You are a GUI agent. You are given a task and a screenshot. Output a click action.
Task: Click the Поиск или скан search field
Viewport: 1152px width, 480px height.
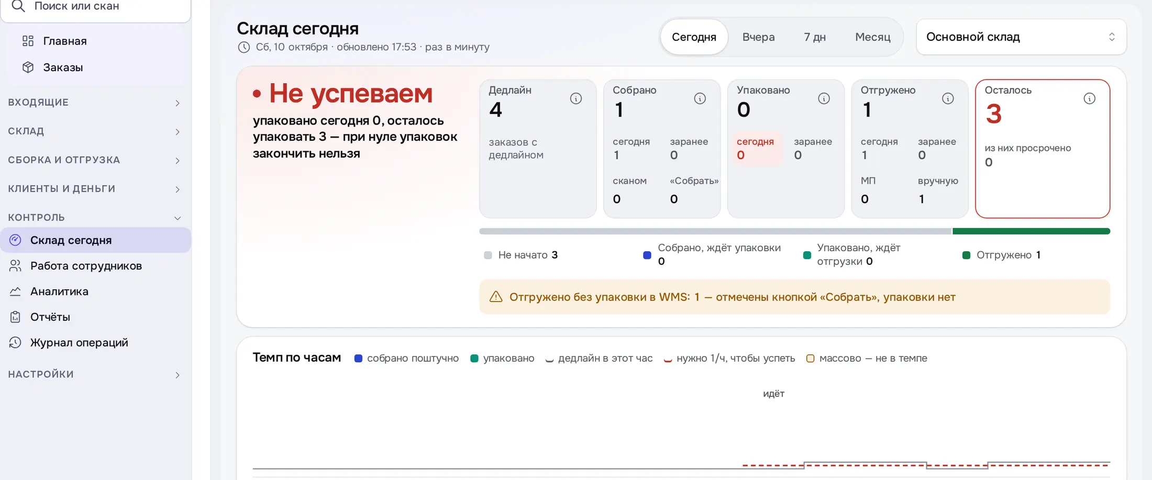pos(95,7)
